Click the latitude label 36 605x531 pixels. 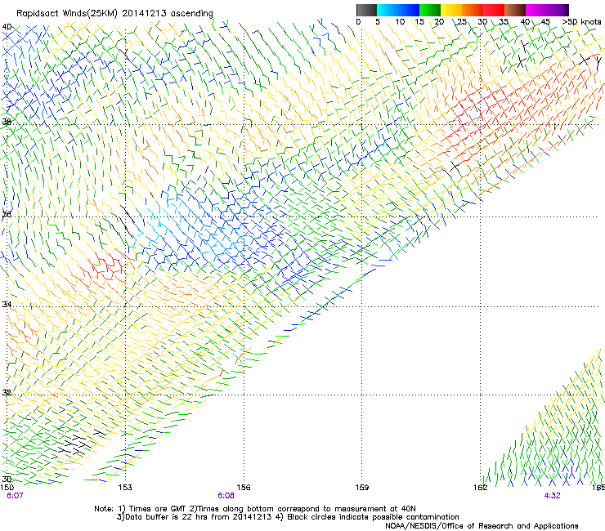pyautogui.click(x=7, y=214)
